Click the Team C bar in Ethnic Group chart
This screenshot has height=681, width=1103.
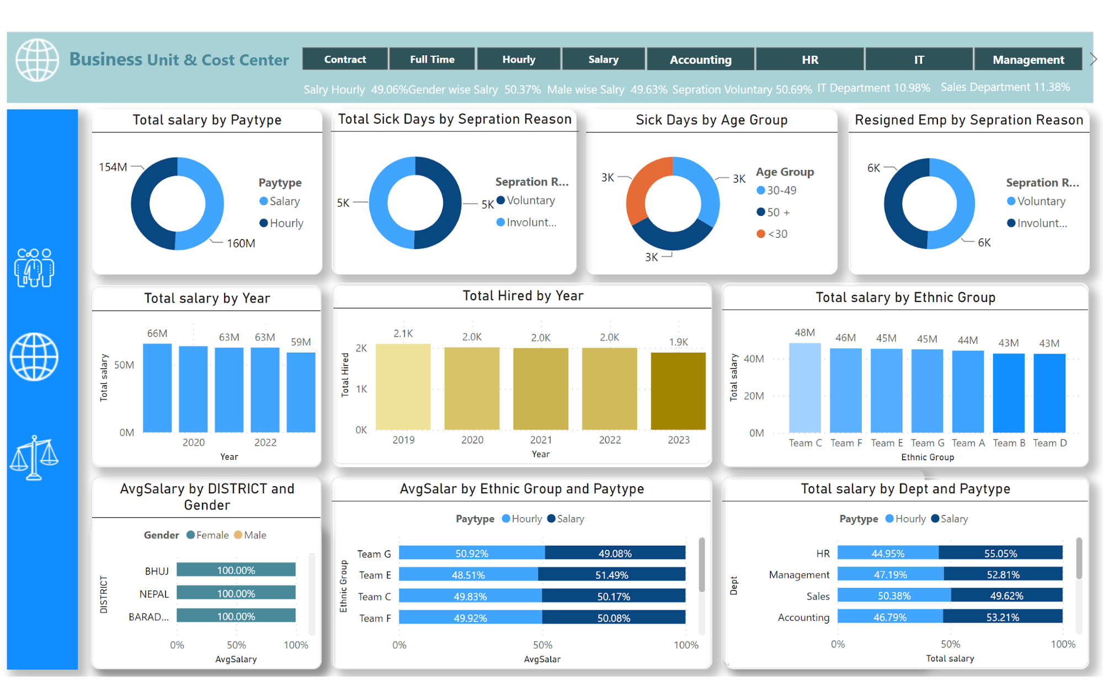(x=805, y=388)
